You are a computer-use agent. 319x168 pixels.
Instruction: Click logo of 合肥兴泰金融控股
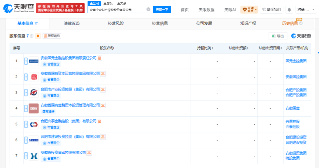(34, 124)
